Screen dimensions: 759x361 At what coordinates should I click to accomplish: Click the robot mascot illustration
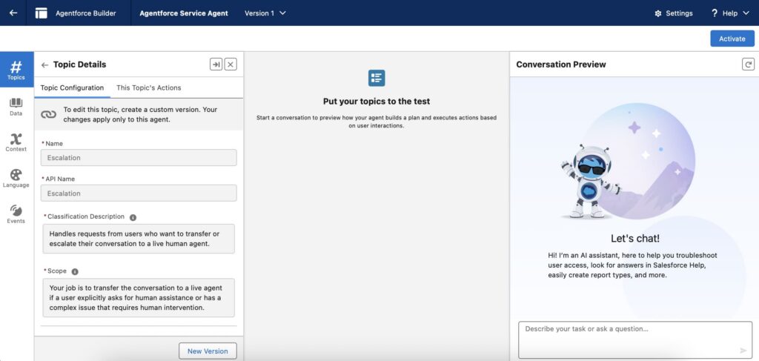[590, 182]
